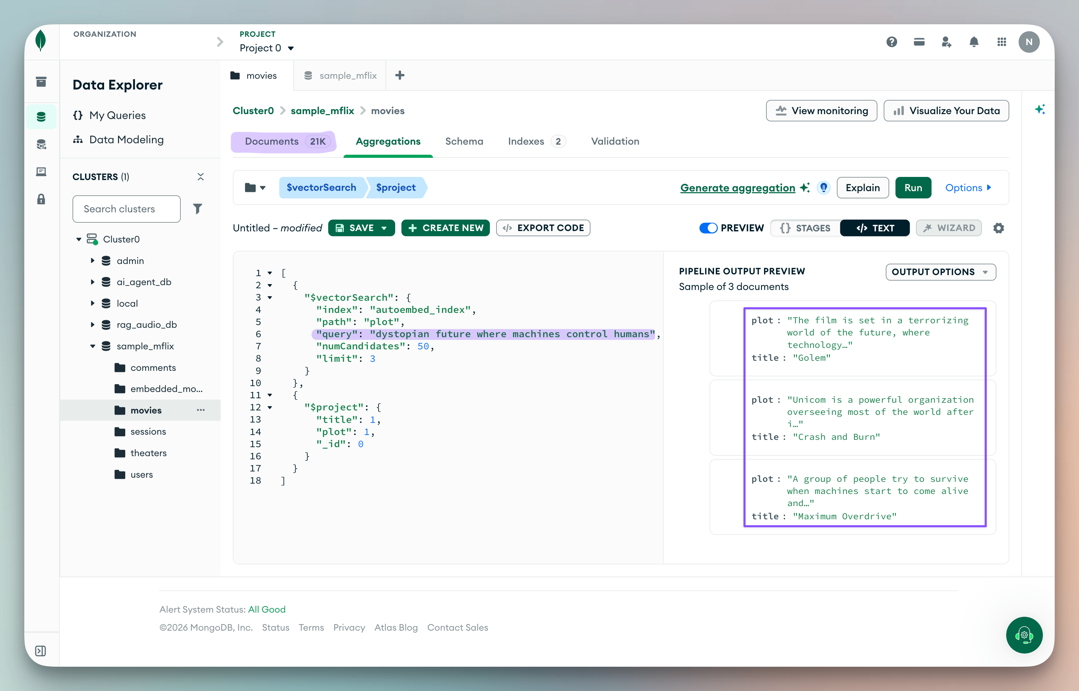Open the Indexes tab
Screen dimensions: 1079x691
(x=537, y=141)
